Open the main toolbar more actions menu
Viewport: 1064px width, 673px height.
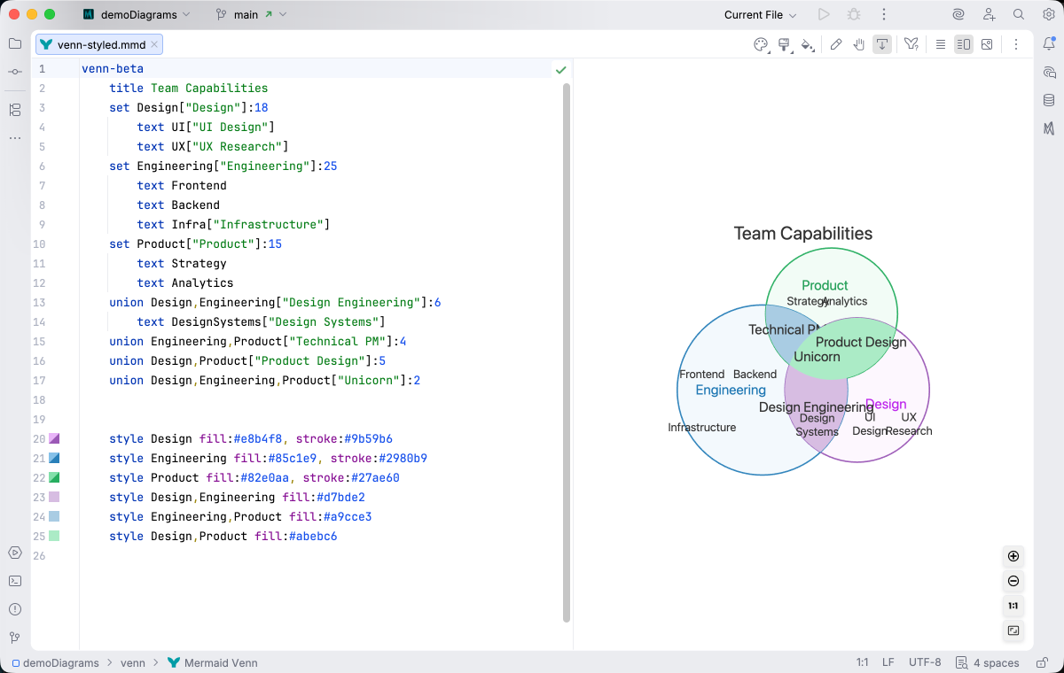(884, 15)
